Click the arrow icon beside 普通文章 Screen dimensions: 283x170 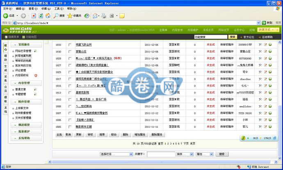pyautogui.click(x=35, y=89)
